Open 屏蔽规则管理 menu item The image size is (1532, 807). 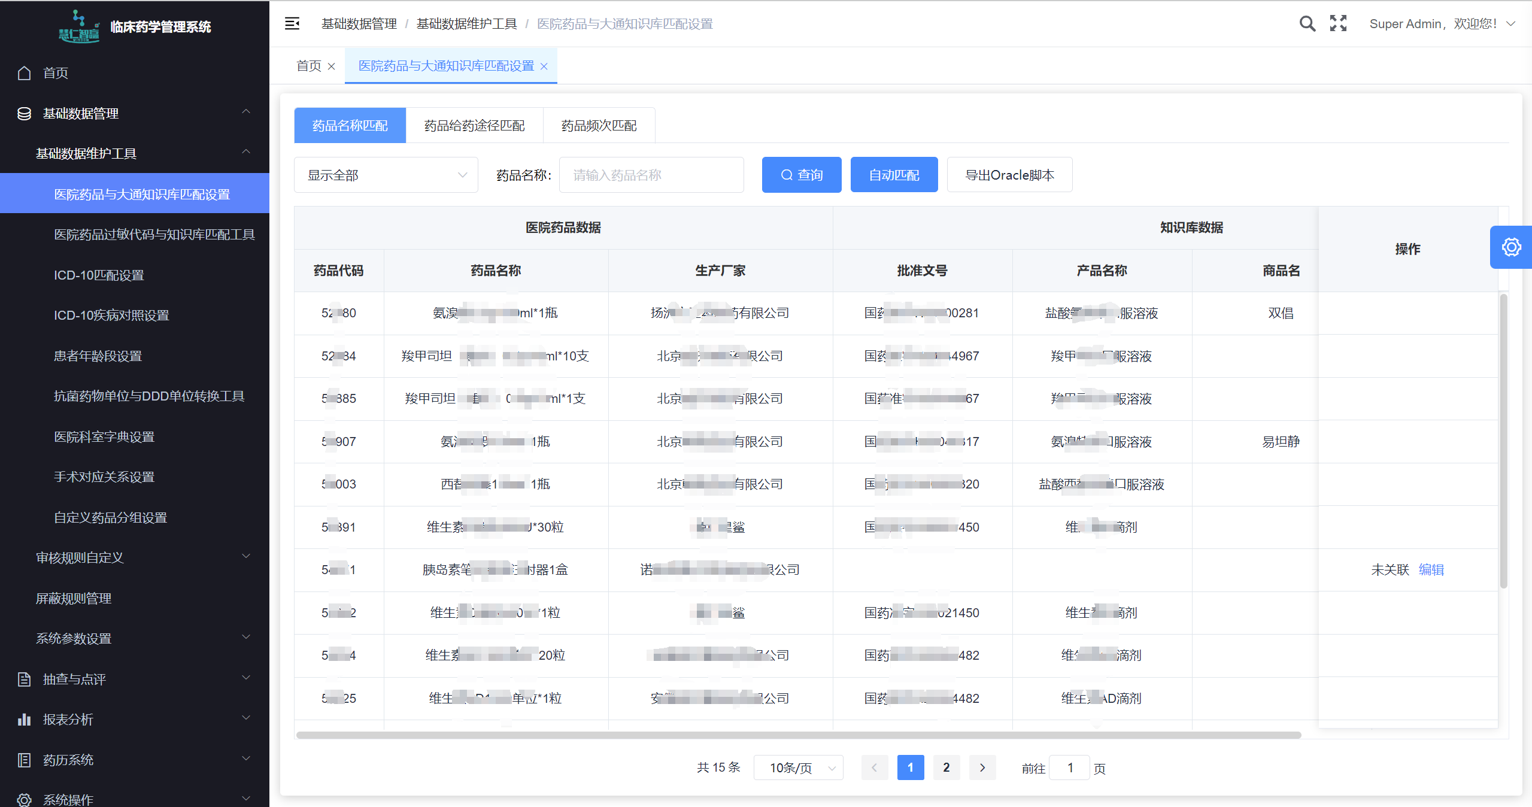click(135, 599)
